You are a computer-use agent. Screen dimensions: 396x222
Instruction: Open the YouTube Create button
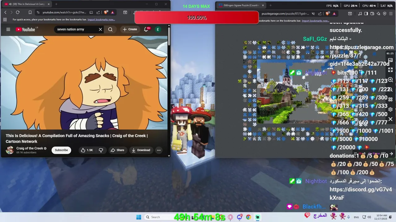click(x=130, y=29)
